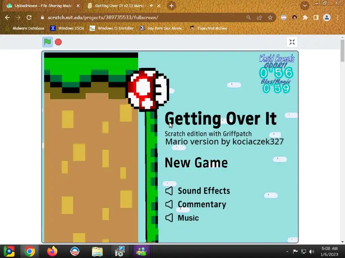Viewport: 345px width, 258px height.
Task: Open the avatar extension icon
Action: [x=294, y=17]
